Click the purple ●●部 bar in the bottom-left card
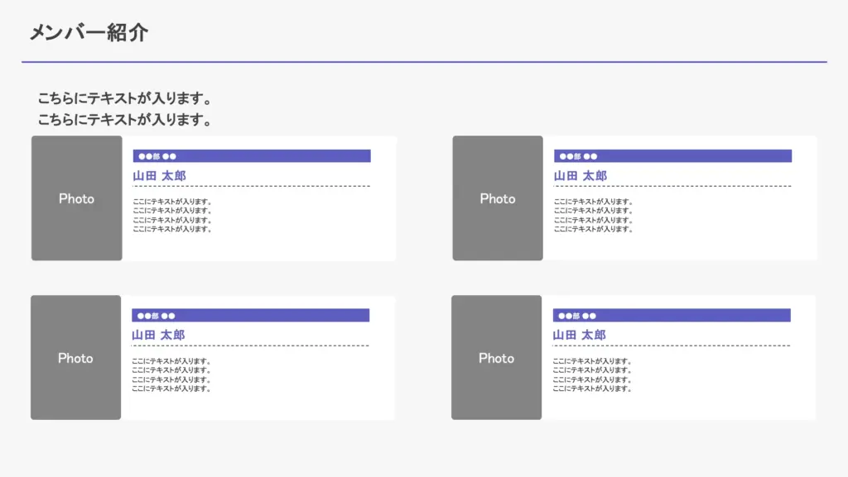This screenshot has height=477, width=848. tap(250, 316)
